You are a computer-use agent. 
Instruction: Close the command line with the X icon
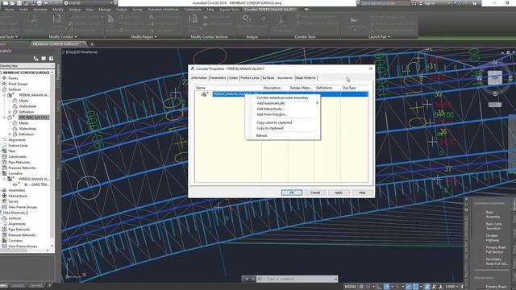pyautogui.click(x=247, y=279)
